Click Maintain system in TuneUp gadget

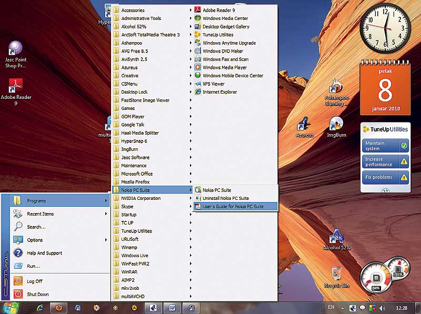[385, 146]
